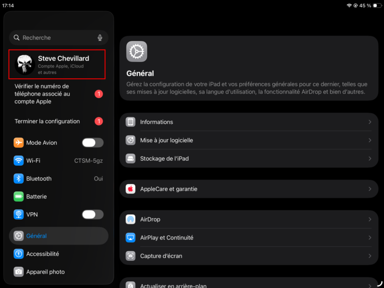
Task: Click the blue Wi-Fi icon in sidebar
Action: pos(18,161)
